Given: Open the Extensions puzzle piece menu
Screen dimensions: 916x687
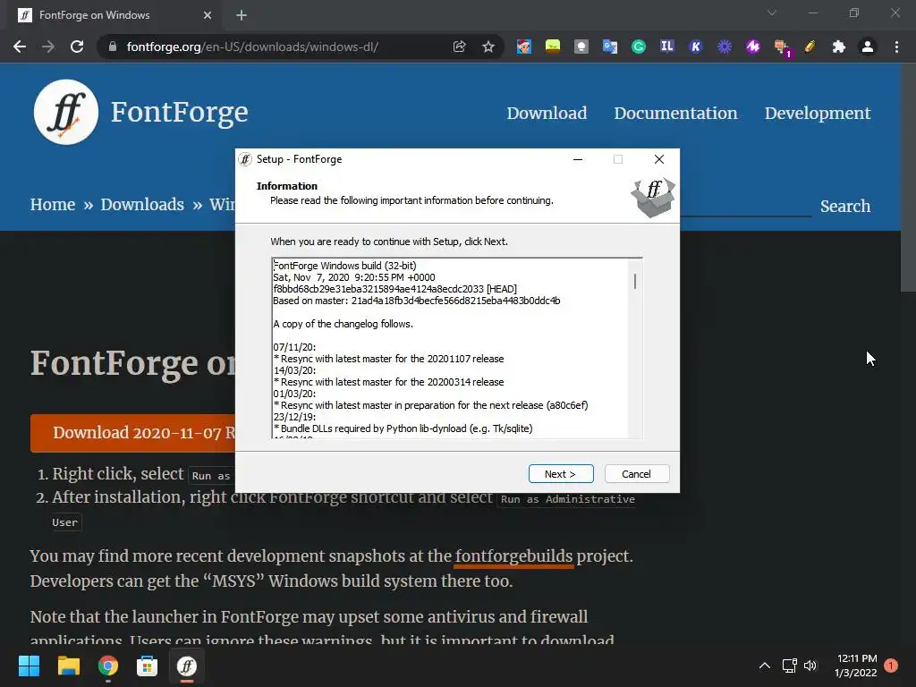Looking at the screenshot, I should click(839, 47).
